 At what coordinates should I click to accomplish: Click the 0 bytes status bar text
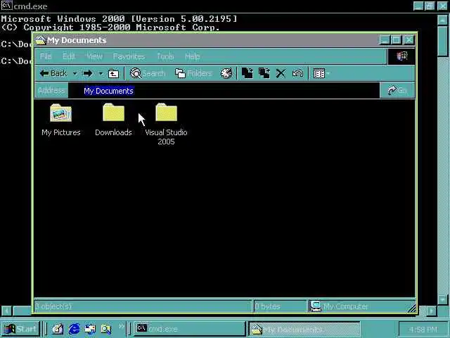(267, 306)
